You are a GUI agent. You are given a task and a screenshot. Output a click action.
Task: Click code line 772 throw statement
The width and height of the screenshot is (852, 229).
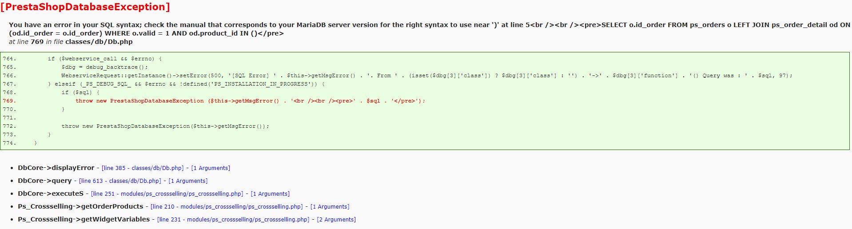click(165, 126)
